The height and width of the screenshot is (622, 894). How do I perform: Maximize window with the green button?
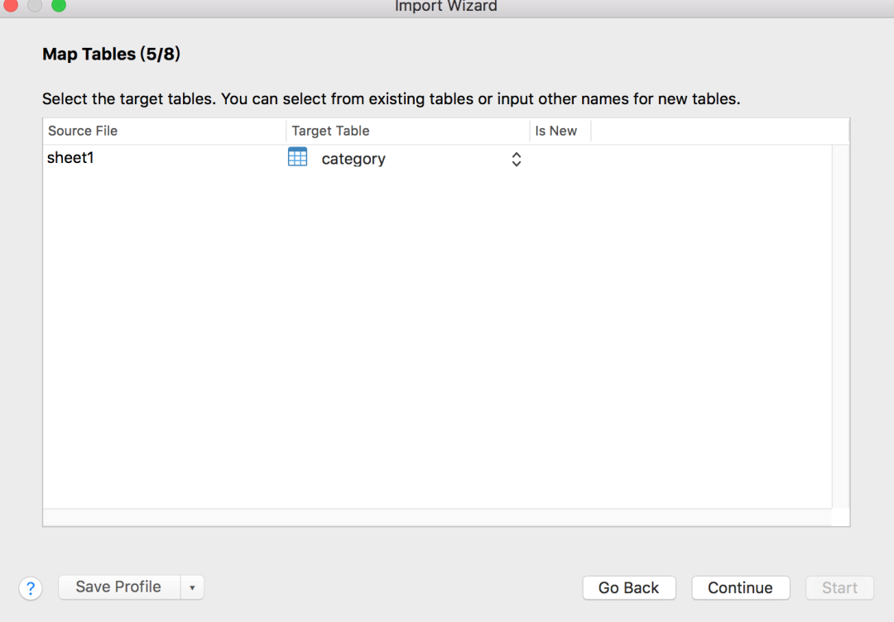click(59, 6)
